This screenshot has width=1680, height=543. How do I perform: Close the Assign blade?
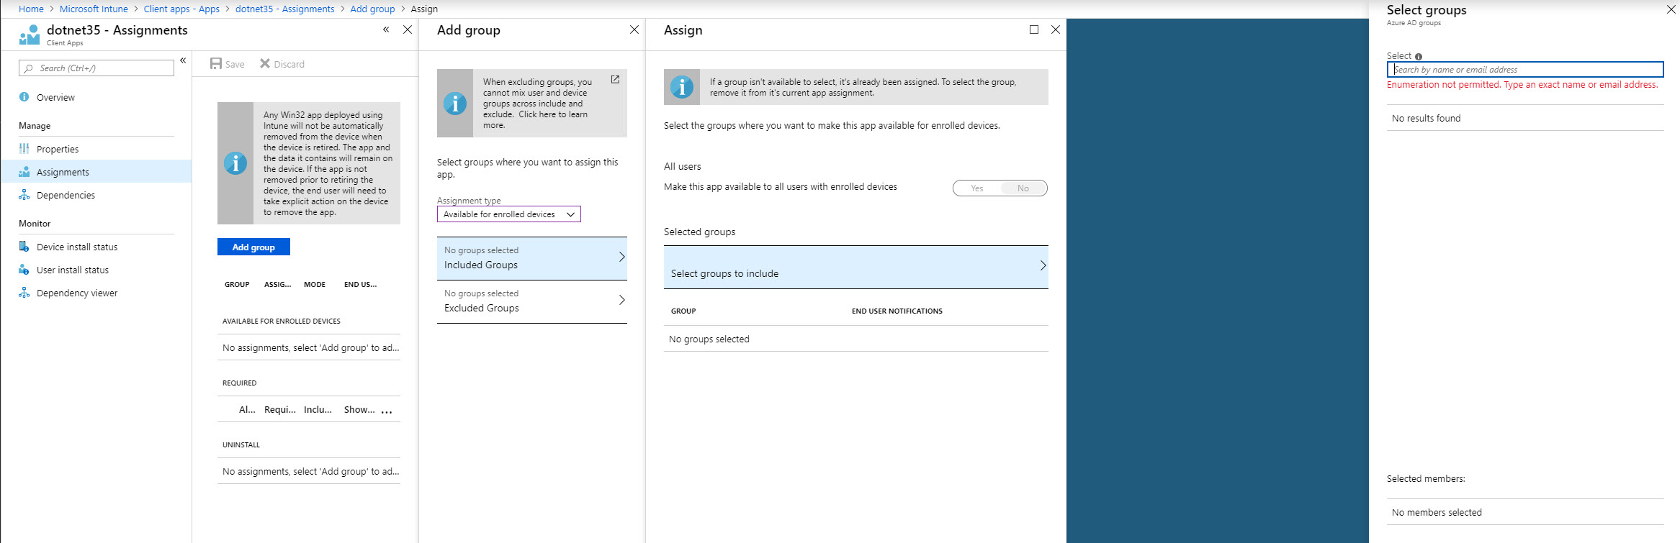tap(1056, 29)
